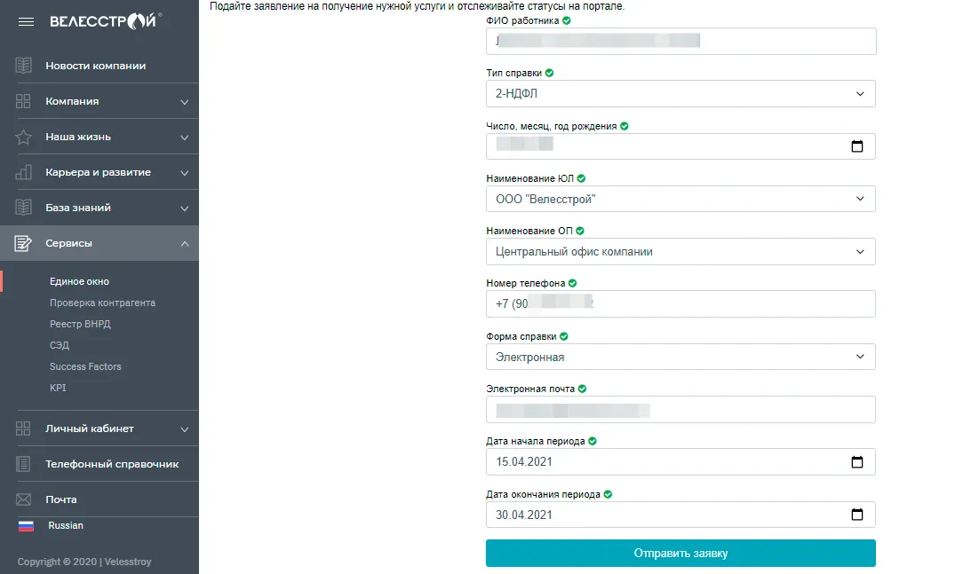Open the Наименование ОП dropdown
Image resolution: width=955 pixels, height=574 pixels.
click(x=680, y=252)
